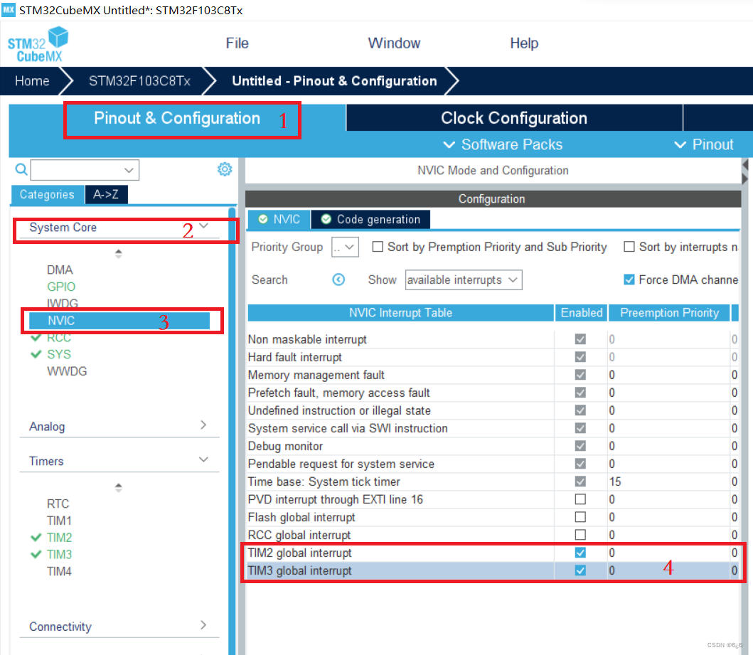Click the left-pointing panel collapse arrow
The height and width of the screenshot is (655, 753).
coord(745,165)
